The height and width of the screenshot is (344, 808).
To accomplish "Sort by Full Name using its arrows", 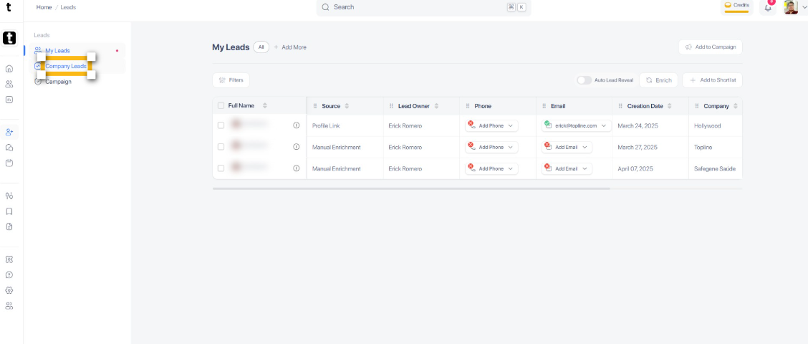I will tap(265, 106).
